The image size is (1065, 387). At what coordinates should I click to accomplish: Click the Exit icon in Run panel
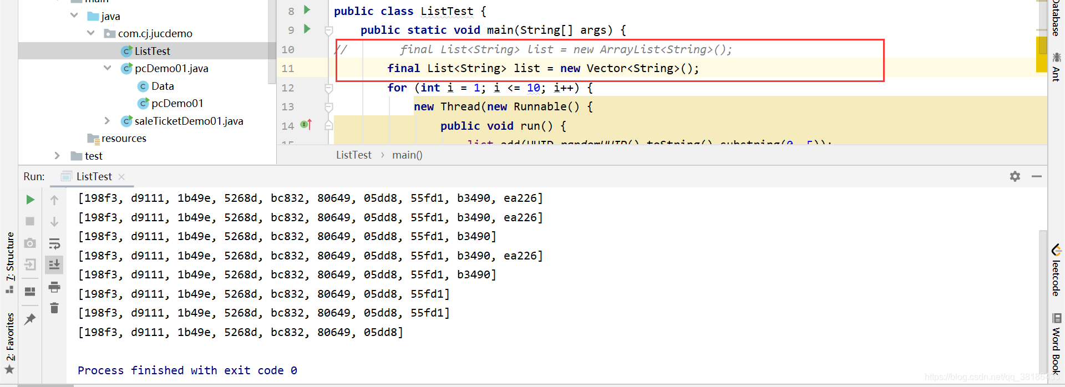click(x=31, y=264)
